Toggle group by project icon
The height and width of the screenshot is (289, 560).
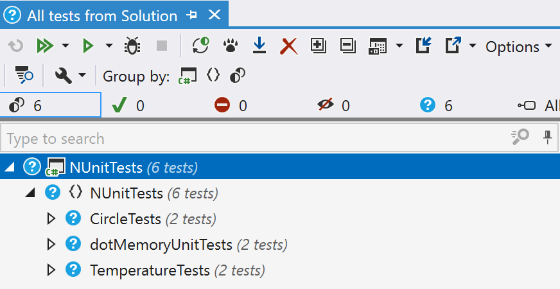click(188, 76)
